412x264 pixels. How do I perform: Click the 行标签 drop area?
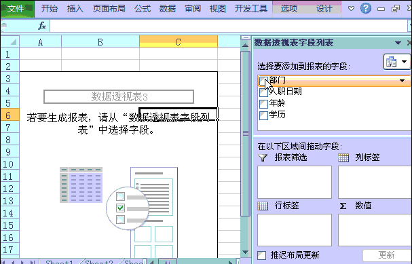(295, 230)
